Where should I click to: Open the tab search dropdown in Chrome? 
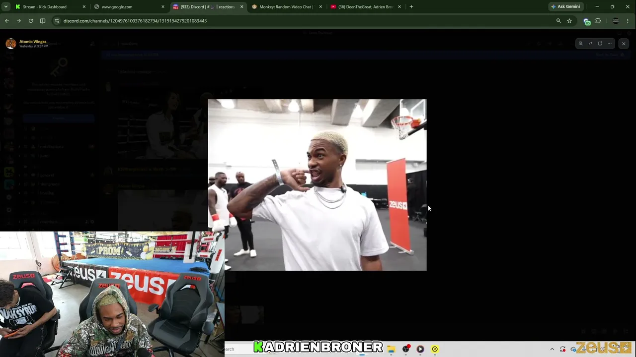5,7
